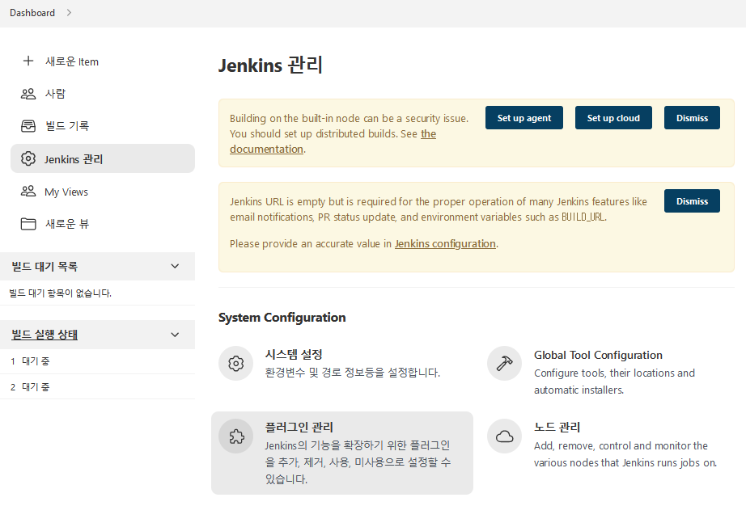Screen dimensions: 746x506
Task: Open 노드 관리 title
Action: pos(557,427)
